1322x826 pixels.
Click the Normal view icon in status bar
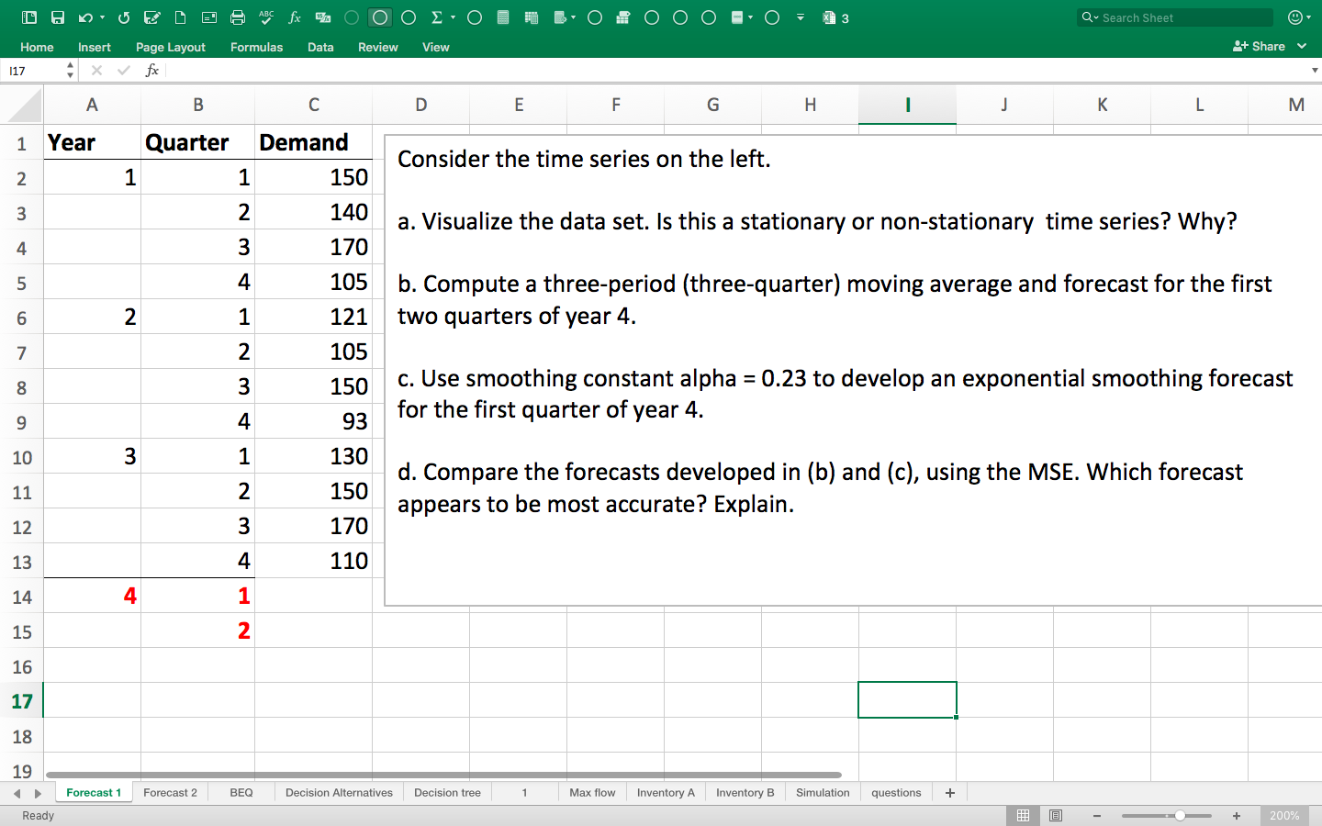click(1023, 815)
